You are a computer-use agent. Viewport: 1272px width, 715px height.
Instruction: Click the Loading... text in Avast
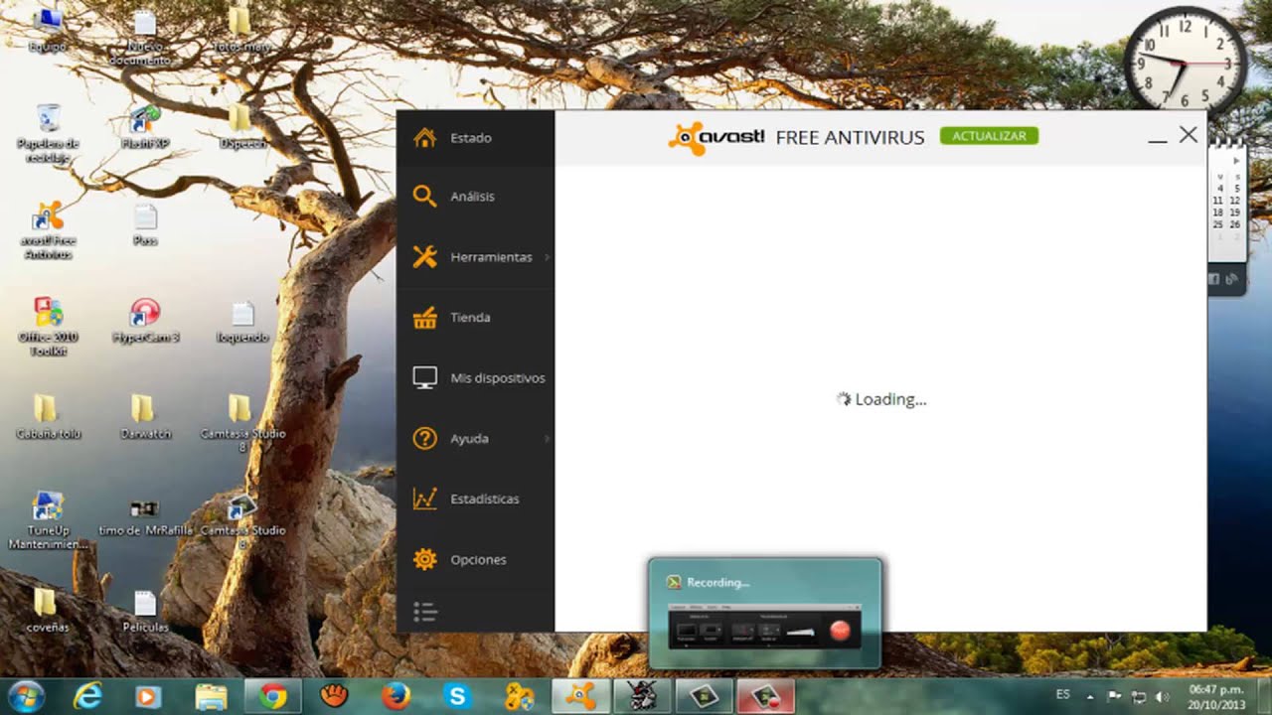click(x=890, y=399)
